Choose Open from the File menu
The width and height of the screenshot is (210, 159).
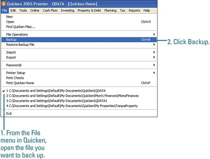(x=79, y=22)
